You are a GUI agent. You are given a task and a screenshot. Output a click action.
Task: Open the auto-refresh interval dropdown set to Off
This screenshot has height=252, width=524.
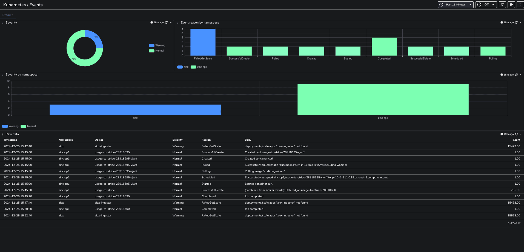486,5
